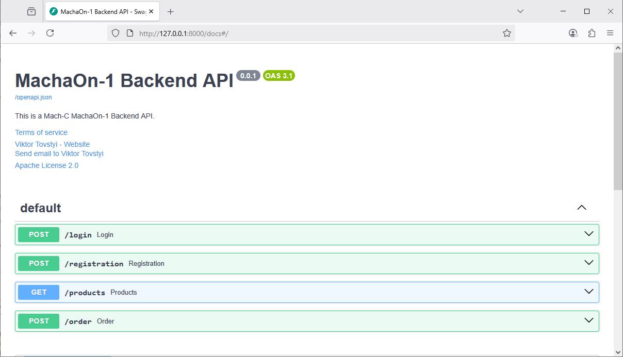Open the Apache License 2.0 link

pos(47,165)
